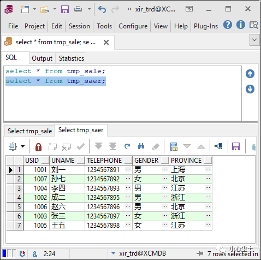
Task: Click the Print icon
Action: click(78, 9)
